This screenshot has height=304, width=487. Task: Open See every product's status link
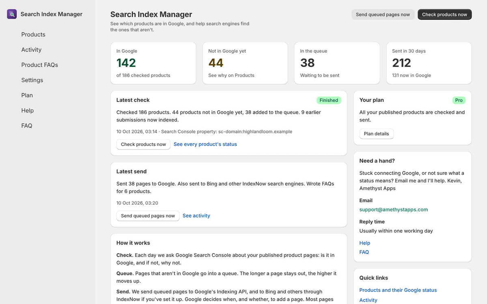click(205, 144)
